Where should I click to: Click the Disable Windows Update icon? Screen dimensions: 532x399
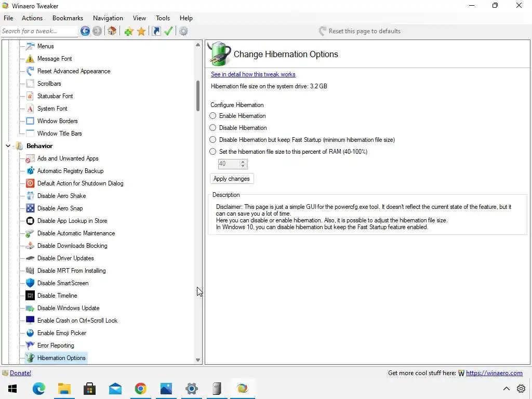[30, 308]
